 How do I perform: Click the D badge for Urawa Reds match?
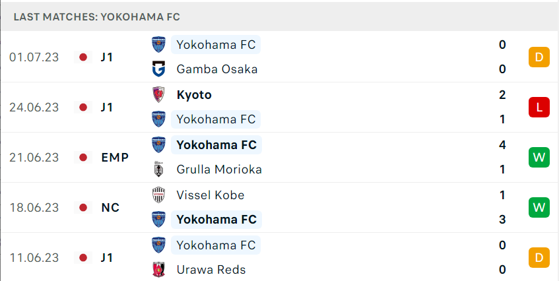(539, 257)
